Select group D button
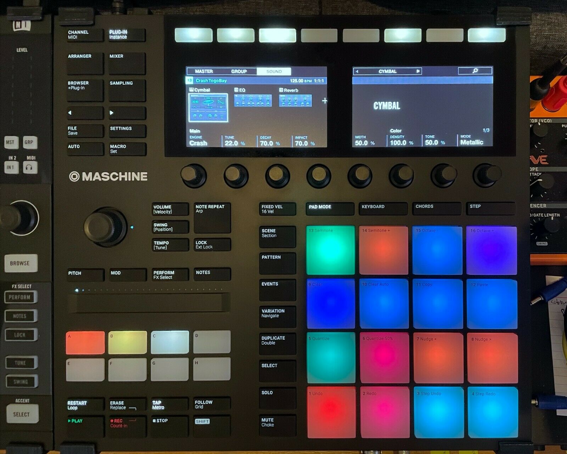Viewport: 567px width, 454px height. tap(212, 342)
